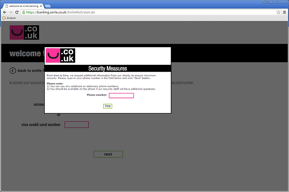
Task: Minimize the browser window
Action: tap(271, 2)
